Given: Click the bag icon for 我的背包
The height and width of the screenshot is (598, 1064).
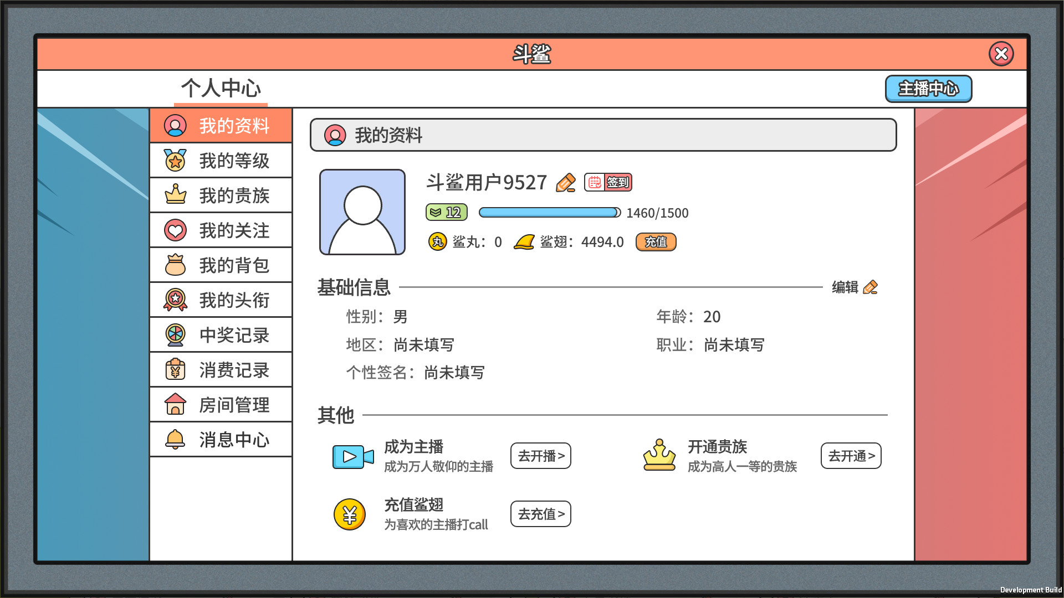Looking at the screenshot, I should [x=176, y=265].
